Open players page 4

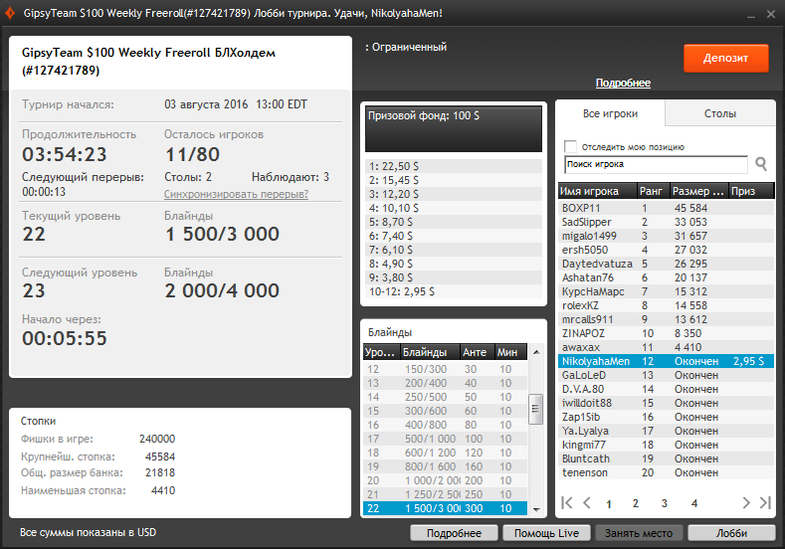(694, 503)
